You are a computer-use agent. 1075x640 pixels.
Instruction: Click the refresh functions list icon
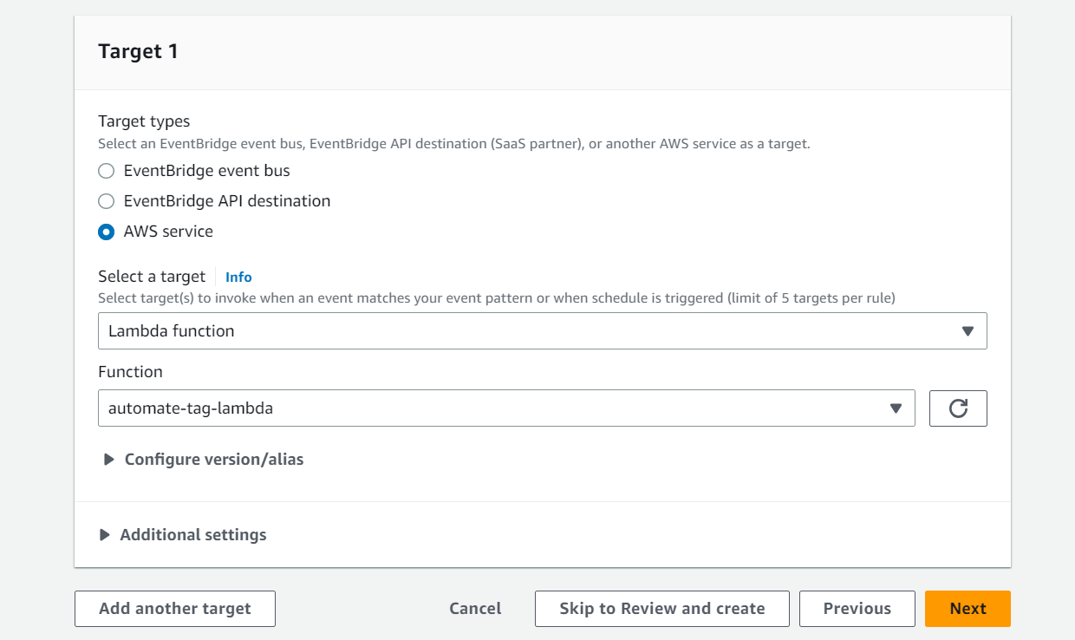pyautogui.click(x=958, y=408)
